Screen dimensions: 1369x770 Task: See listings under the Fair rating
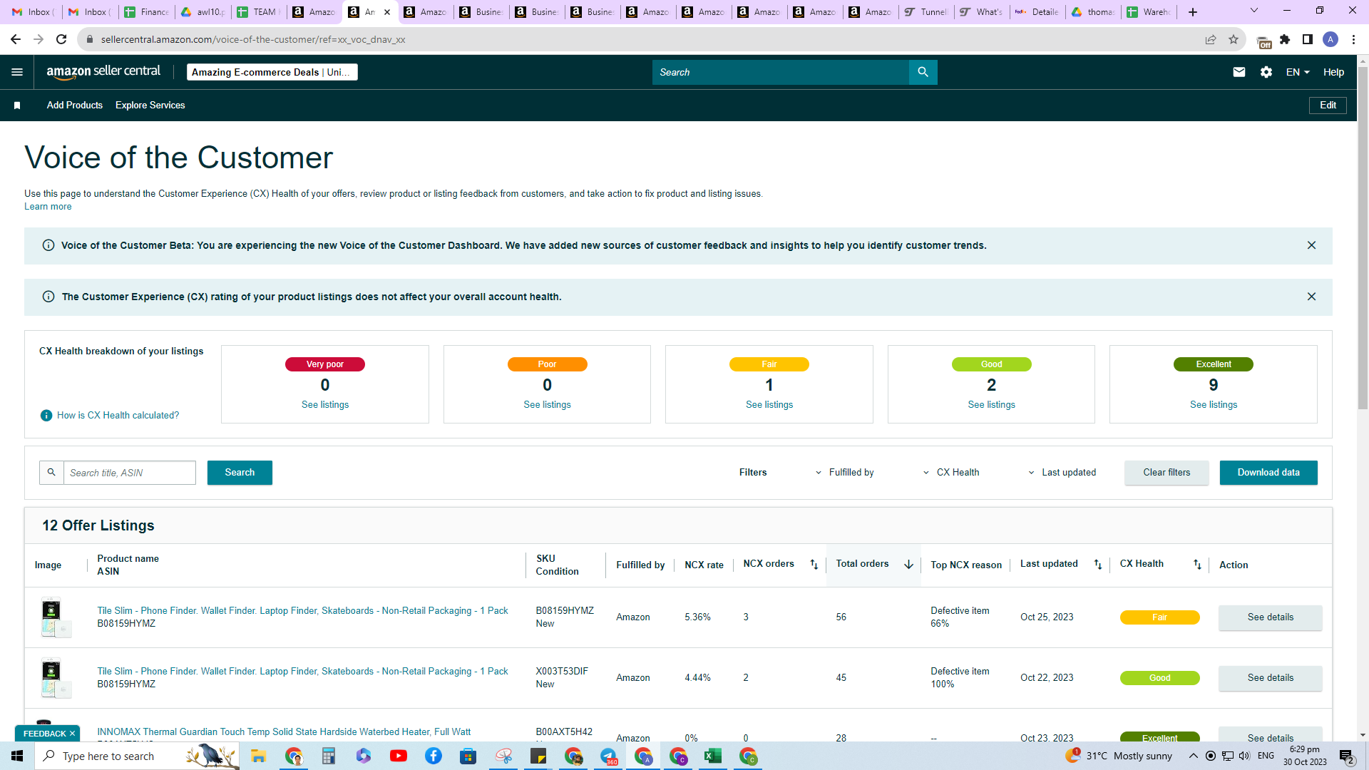pyautogui.click(x=769, y=405)
